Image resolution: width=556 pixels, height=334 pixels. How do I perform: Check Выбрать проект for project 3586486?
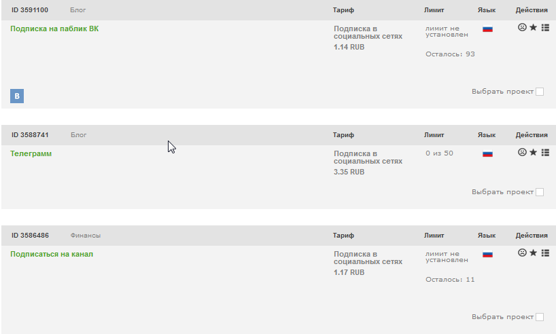tap(540, 317)
